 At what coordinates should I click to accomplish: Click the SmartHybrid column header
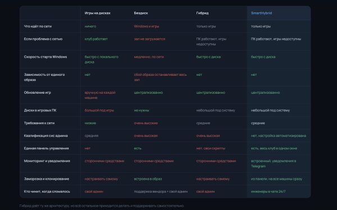(261, 13)
